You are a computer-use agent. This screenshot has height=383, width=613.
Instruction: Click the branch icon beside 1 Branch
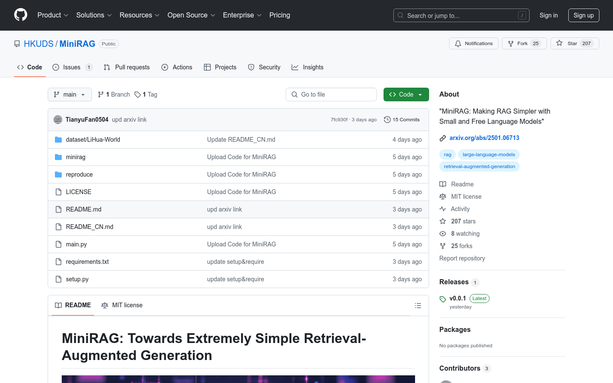[101, 94]
